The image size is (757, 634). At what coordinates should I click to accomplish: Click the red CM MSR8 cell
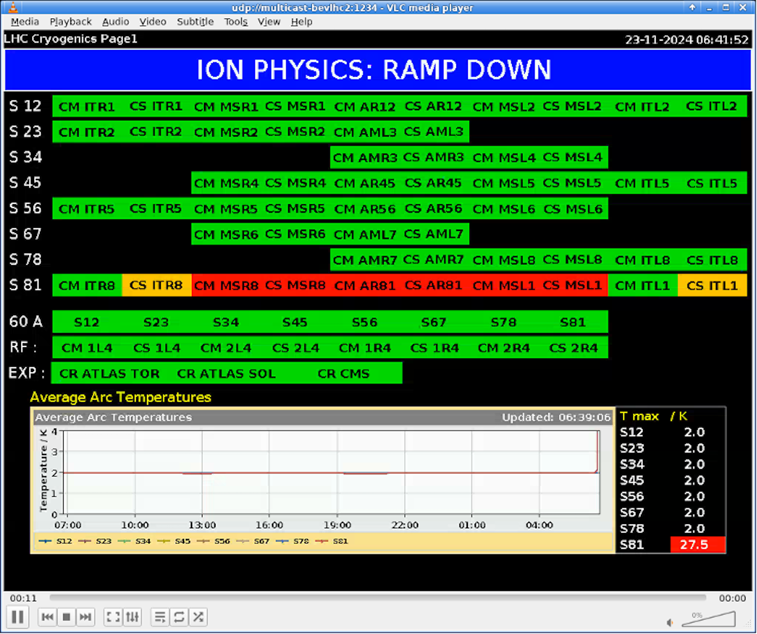[226, 285]
